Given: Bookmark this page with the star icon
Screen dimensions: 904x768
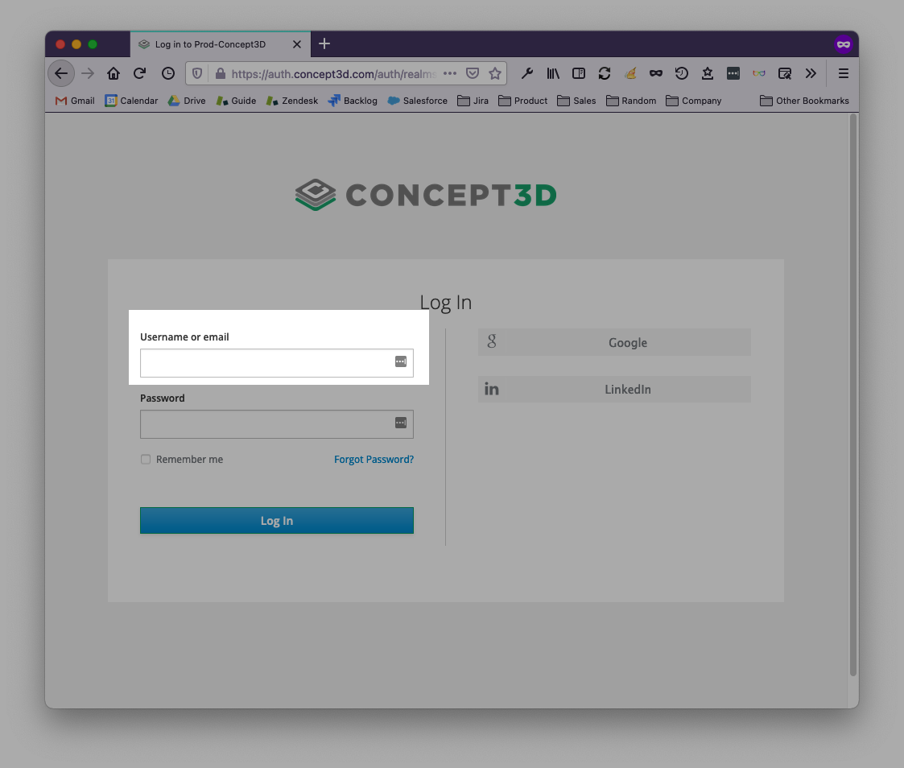Looking at the screenshot, I should point(494,73).
